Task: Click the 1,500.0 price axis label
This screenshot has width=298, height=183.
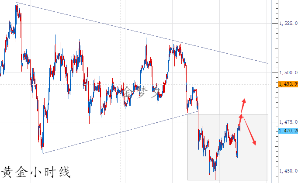Action: [x=288, y=73]
